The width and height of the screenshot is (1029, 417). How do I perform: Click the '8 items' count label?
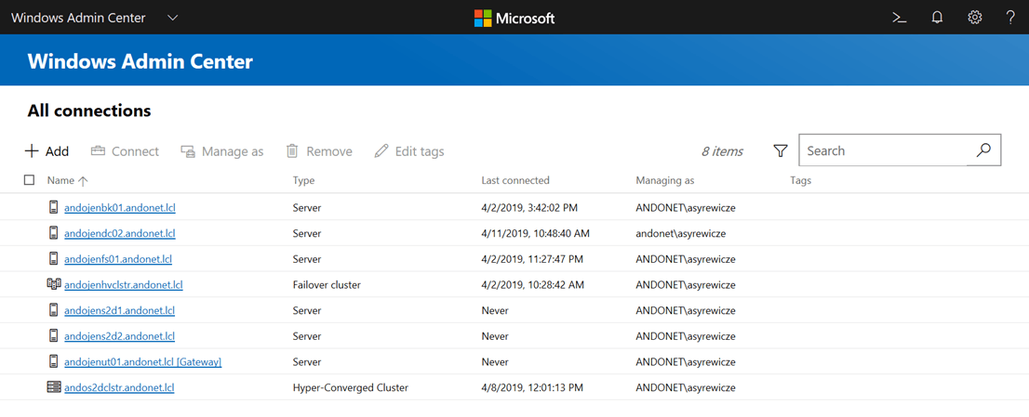722,151
